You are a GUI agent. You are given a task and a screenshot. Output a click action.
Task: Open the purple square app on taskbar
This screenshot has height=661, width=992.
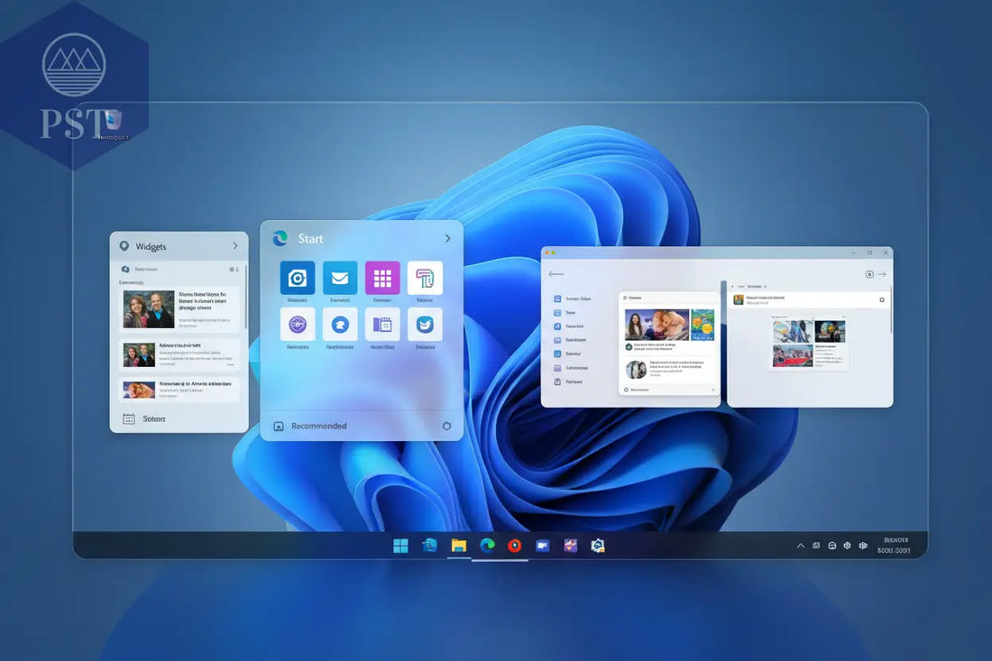[570, 546]
